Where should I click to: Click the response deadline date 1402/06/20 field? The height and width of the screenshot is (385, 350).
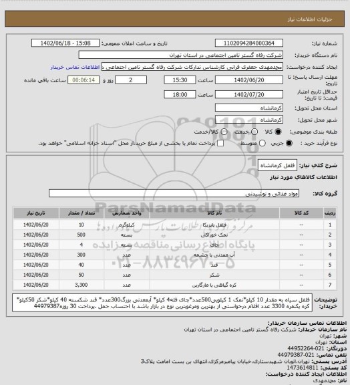tap(249, 80)
